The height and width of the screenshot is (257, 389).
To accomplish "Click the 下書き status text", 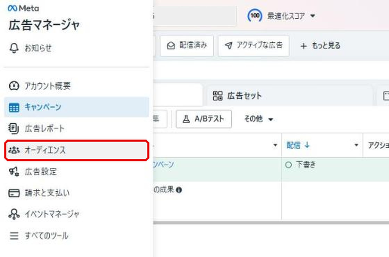I will point(306,165).
